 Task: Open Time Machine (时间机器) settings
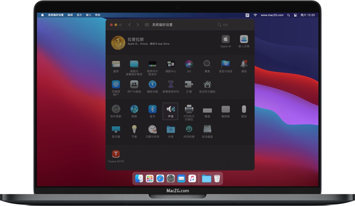click(189, 129)
